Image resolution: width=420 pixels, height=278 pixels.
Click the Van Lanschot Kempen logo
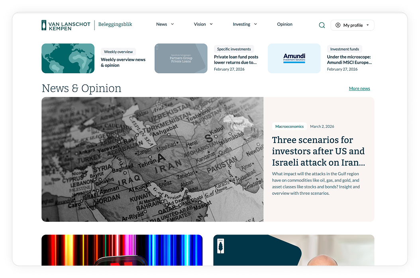point(66,25)
